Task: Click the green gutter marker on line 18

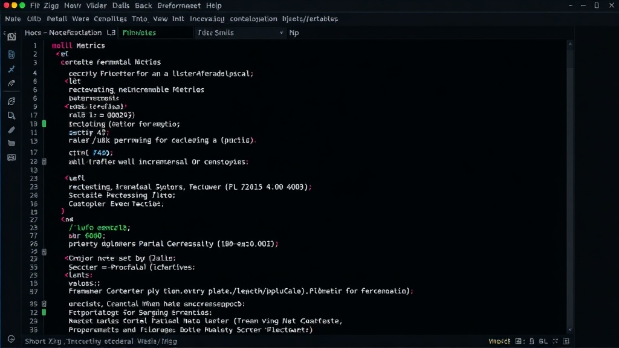Action: pyautogui.click(x=44, y=124)
